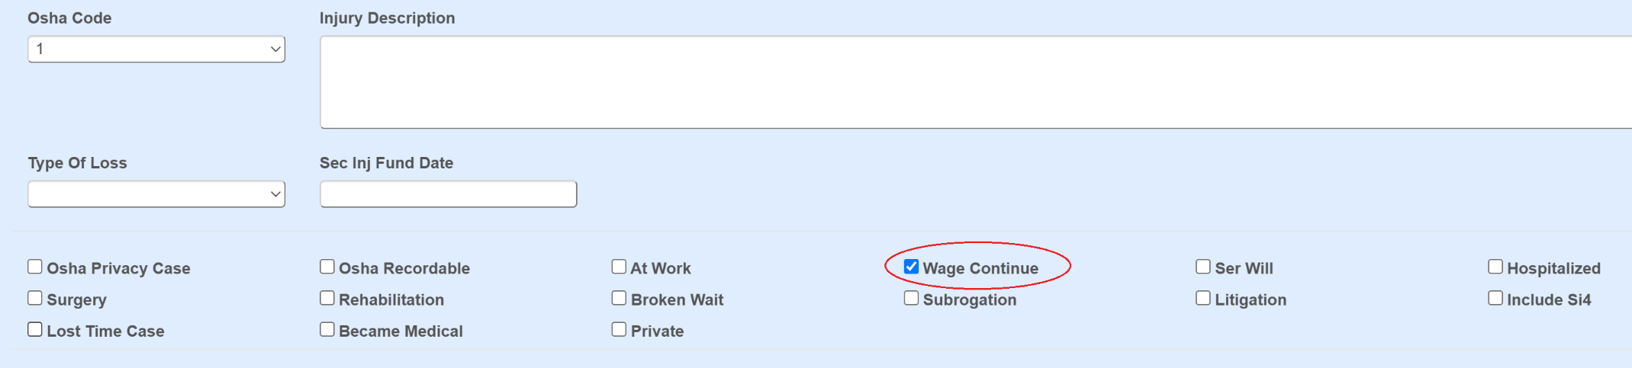Mark the Private checkbox

(x=619, y=329)
